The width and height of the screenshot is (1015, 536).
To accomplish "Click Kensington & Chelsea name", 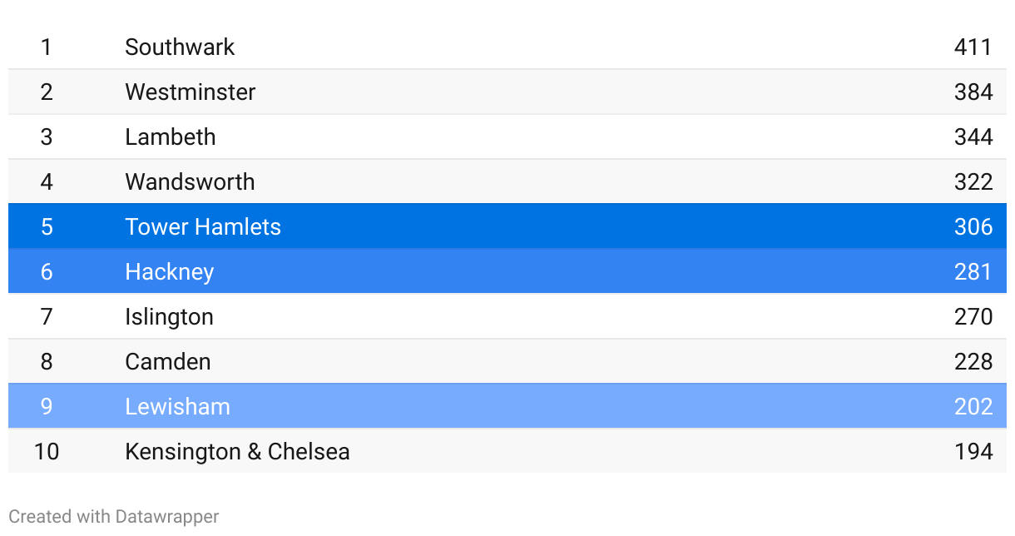I will click(x=237, y=452).
